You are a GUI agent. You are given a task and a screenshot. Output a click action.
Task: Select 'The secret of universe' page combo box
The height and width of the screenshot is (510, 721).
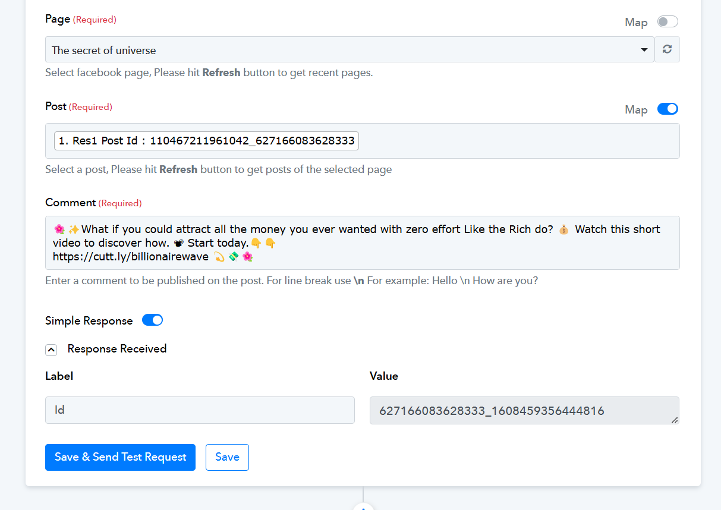(350, 50)
